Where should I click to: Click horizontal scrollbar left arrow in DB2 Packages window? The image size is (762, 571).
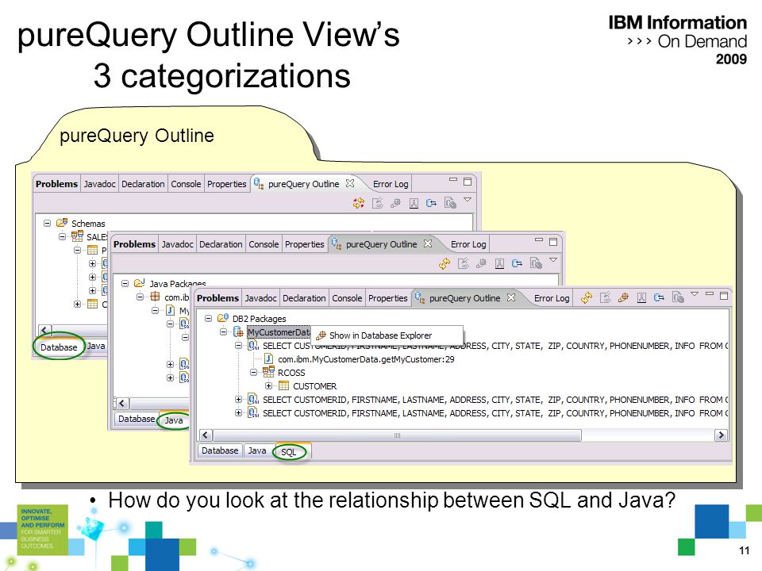[206, 435]
